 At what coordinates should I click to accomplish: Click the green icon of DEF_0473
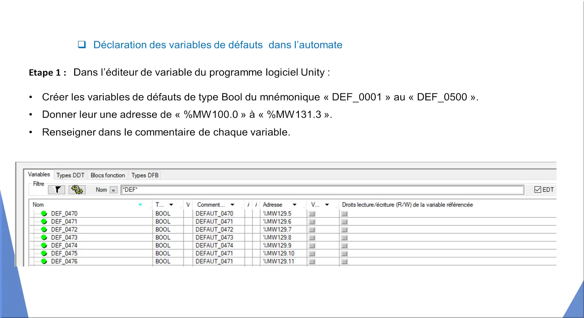44,237
